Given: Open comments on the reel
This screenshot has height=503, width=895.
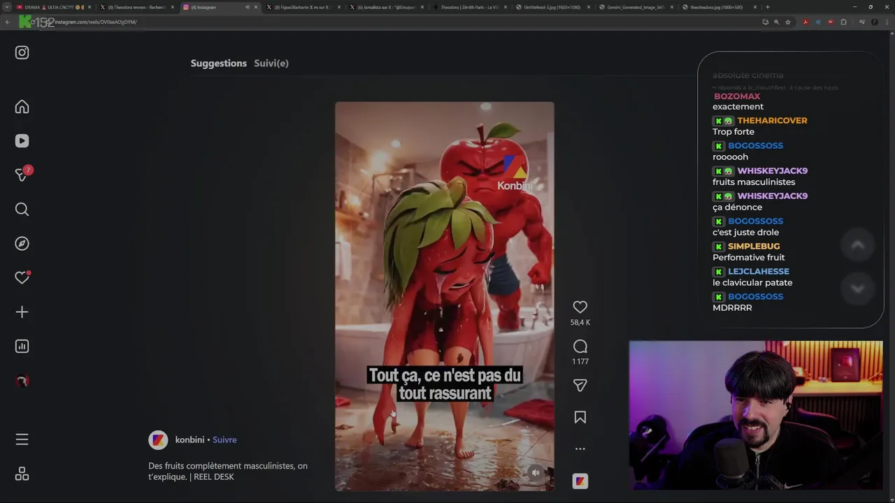Looking at the screenshot, I should 580,347.
